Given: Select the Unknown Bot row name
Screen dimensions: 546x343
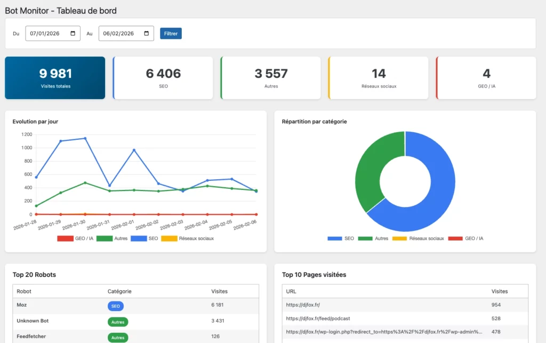Looking at the screenshot, I should [x=33, y=321].
